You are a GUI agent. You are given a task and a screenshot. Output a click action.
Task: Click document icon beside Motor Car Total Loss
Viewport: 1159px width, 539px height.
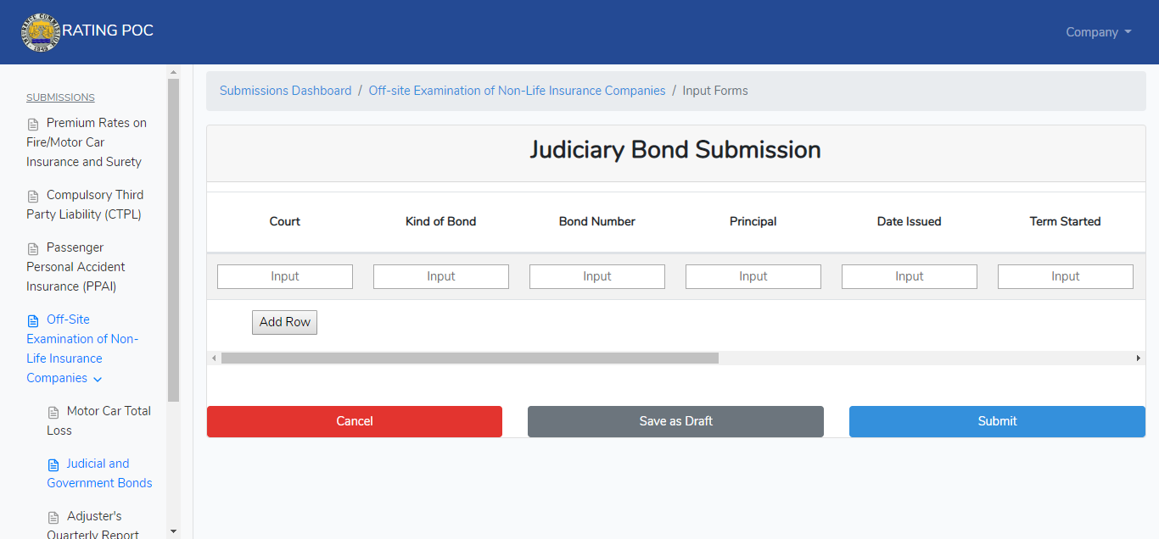53,412
